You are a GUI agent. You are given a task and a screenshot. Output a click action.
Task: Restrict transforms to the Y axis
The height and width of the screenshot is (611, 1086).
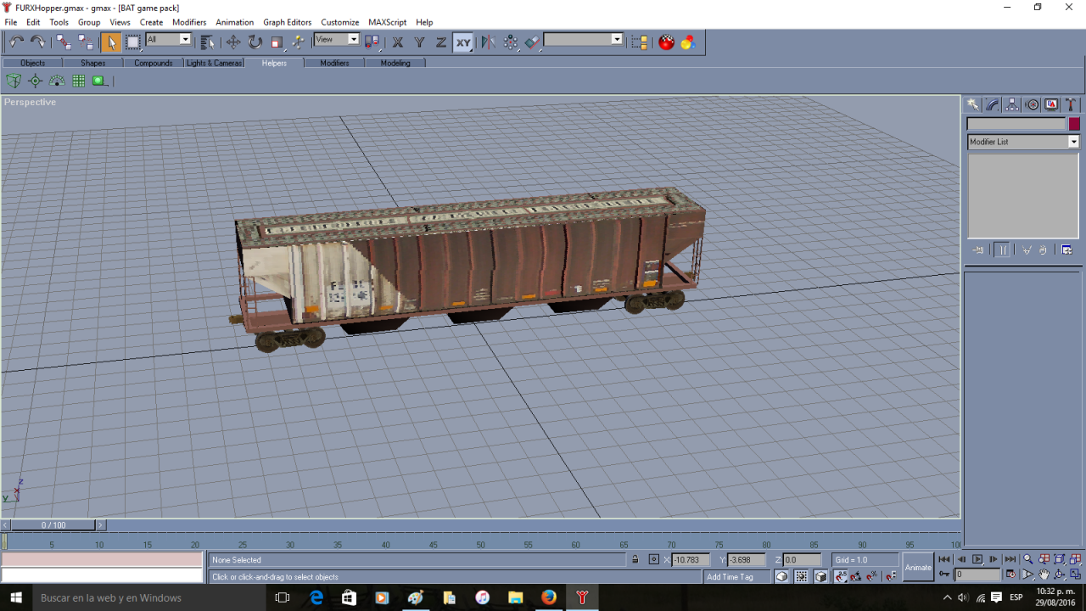[419, 42]
